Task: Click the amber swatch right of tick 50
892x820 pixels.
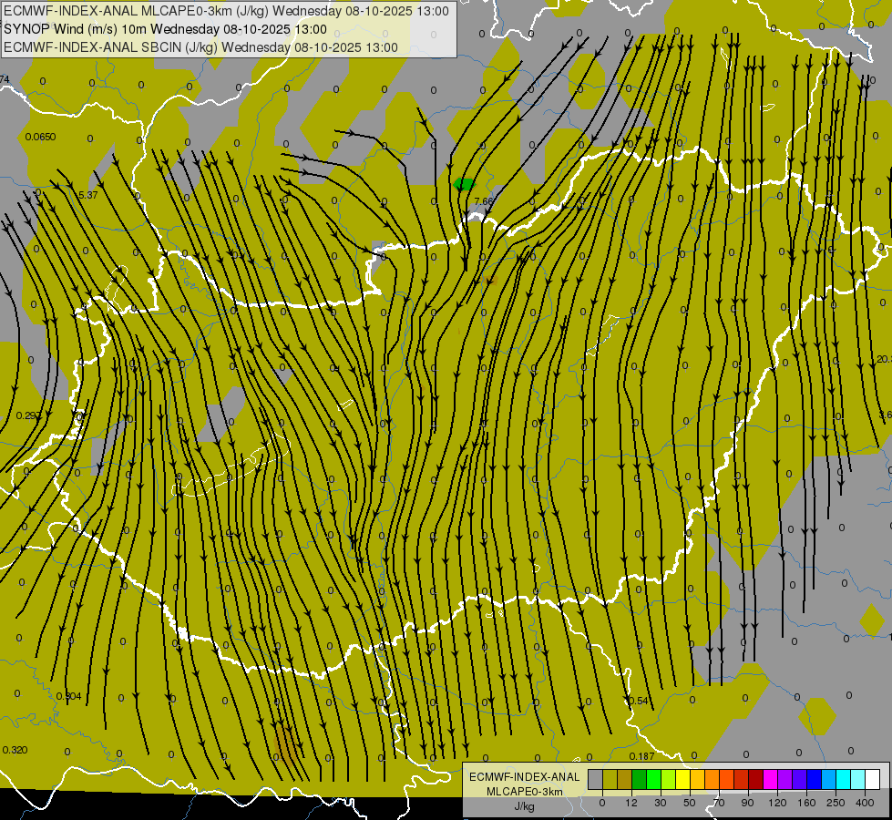Action: tap(697, 779)
